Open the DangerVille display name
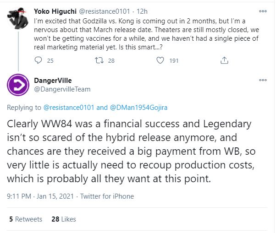The image size is (276, 233). [x=53, y=81]
